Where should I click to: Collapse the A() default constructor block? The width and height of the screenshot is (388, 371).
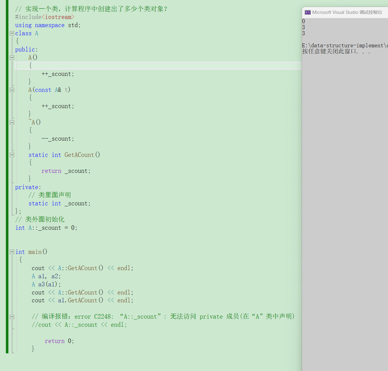tap(12, 58)
